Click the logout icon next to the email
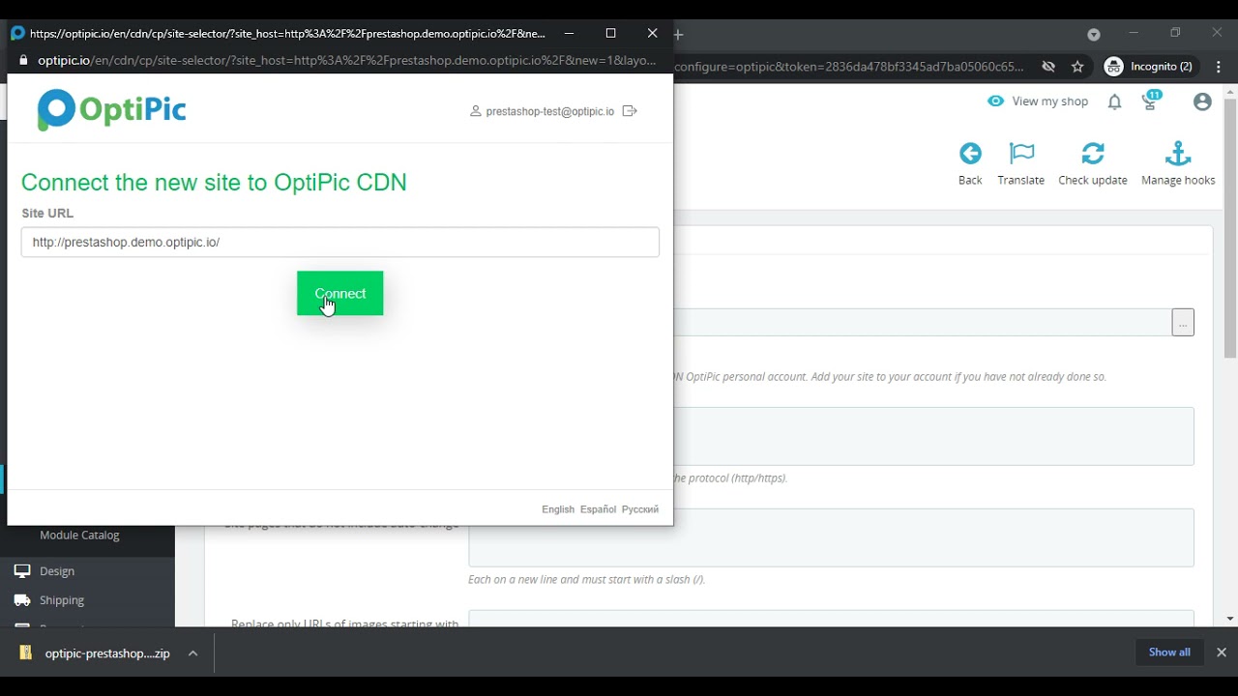 (x=630, y=111)
